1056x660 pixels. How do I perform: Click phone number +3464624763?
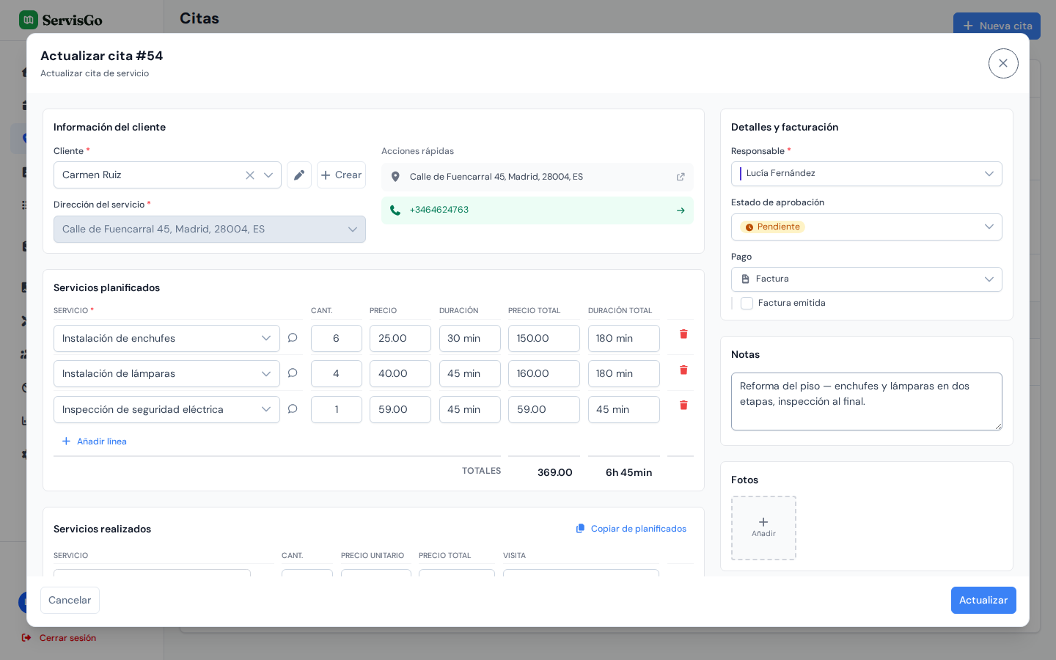439,210
